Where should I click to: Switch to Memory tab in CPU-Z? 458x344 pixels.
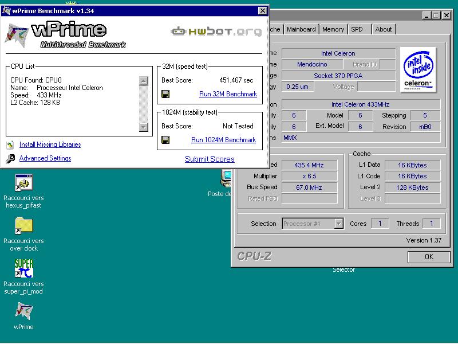(x=333, y=29)
